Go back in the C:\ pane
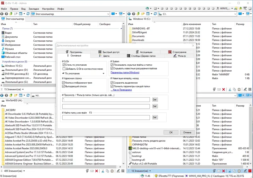This screenshot has width=253, height=178. tap(129, 14)
